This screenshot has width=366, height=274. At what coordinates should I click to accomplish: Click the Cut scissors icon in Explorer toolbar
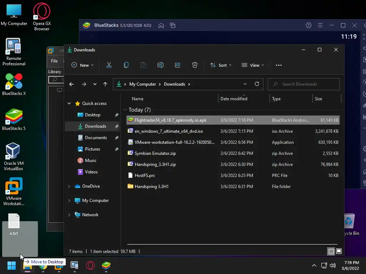coord(109,65)
